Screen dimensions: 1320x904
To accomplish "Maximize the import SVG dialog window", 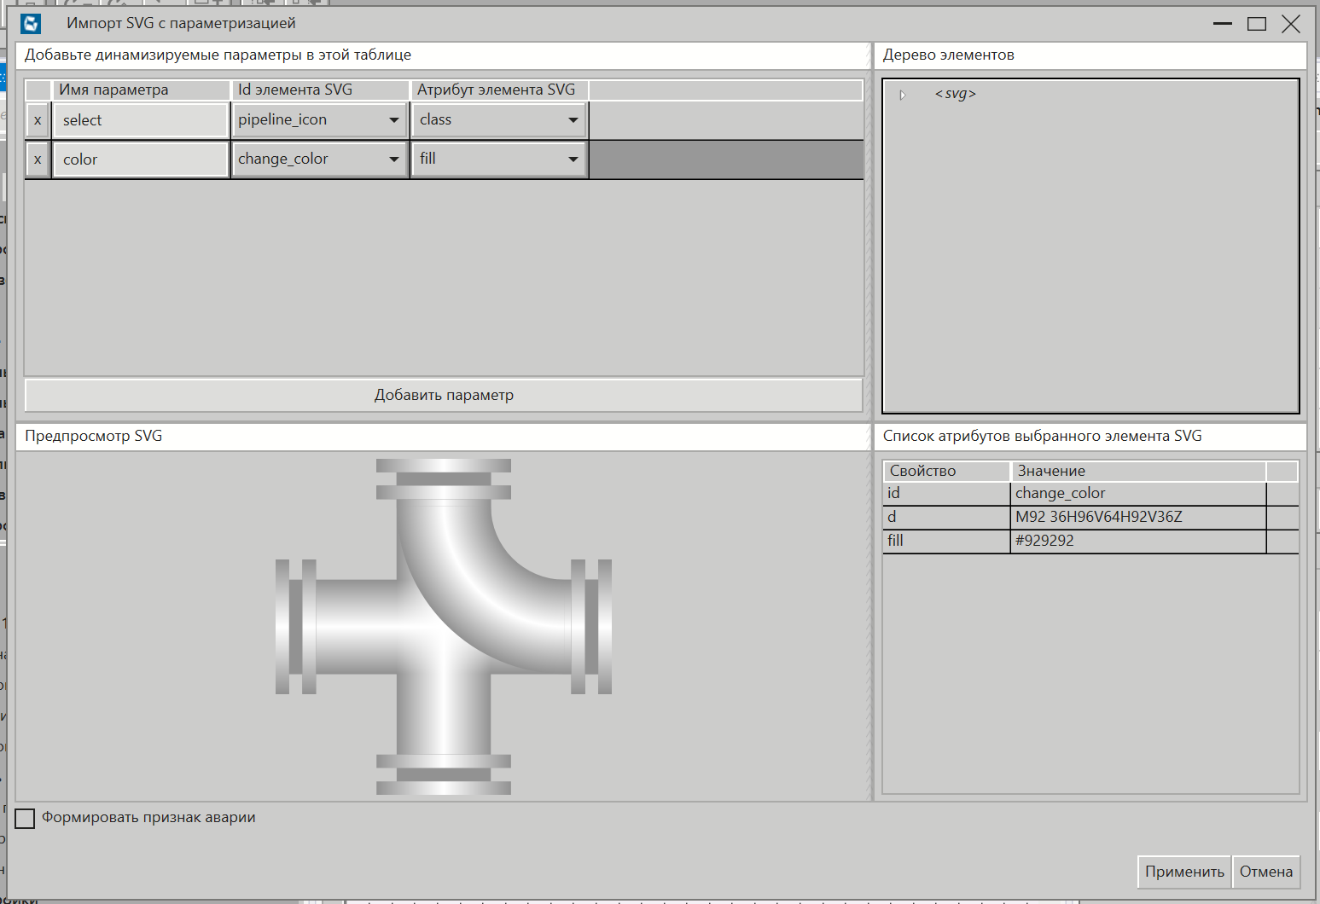I will pos(1256,24).
